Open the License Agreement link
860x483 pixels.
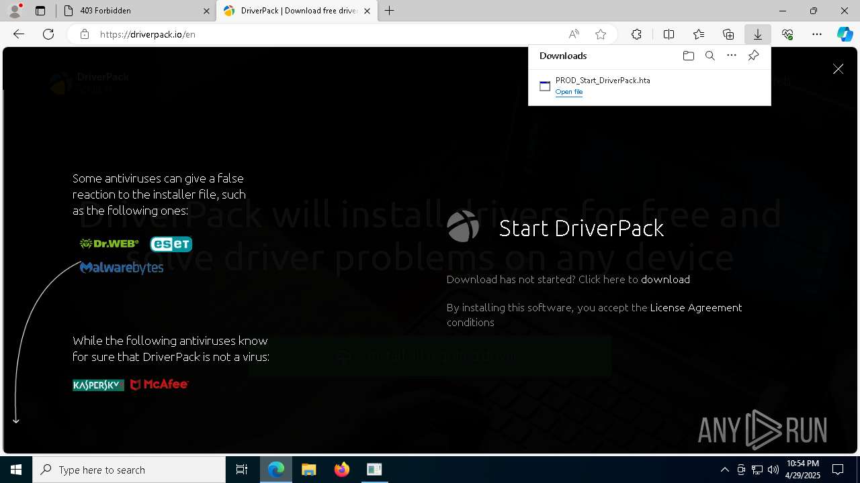click(x=696, y=307)
